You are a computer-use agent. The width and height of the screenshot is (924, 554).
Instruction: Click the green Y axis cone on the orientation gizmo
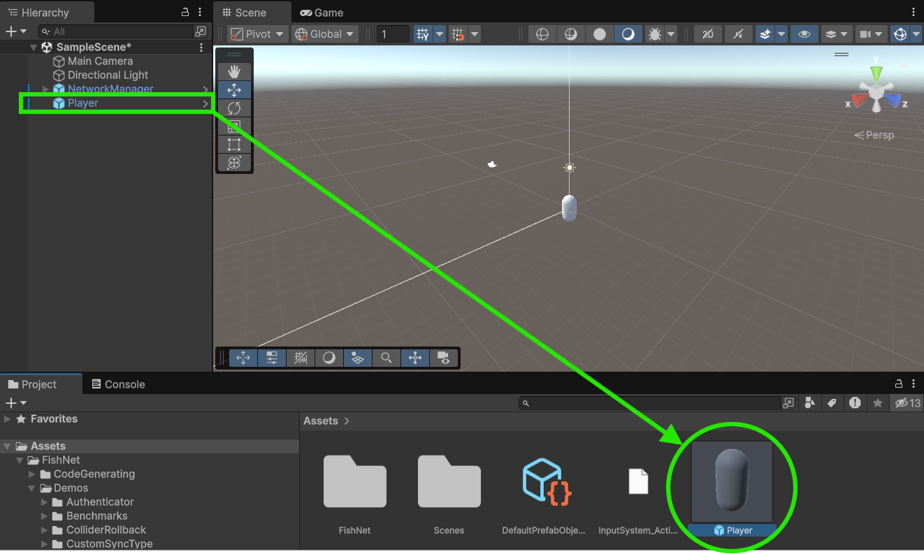[x=876, y=73]
